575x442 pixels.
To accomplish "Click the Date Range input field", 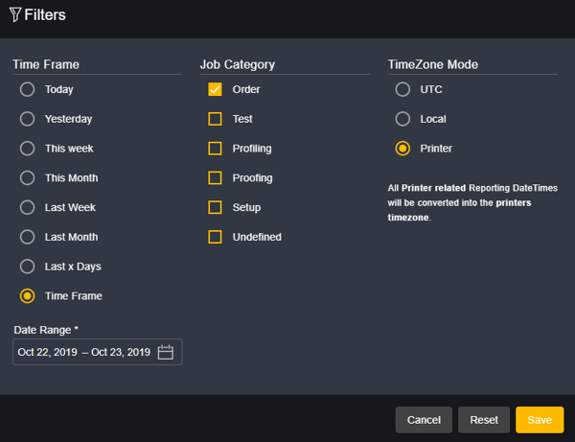I will [84, 352].
